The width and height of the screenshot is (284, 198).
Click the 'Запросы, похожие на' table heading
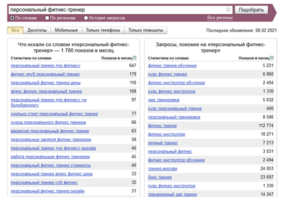point(211,47)
